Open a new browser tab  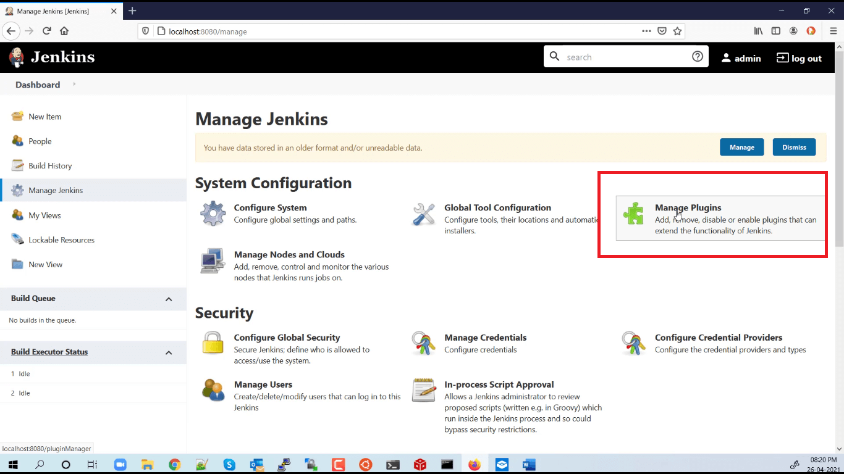tap(132, 10)
